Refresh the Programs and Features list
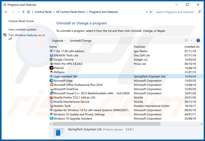Image resolution: width=205 pixels, height=141 pixels. [151, 12]
